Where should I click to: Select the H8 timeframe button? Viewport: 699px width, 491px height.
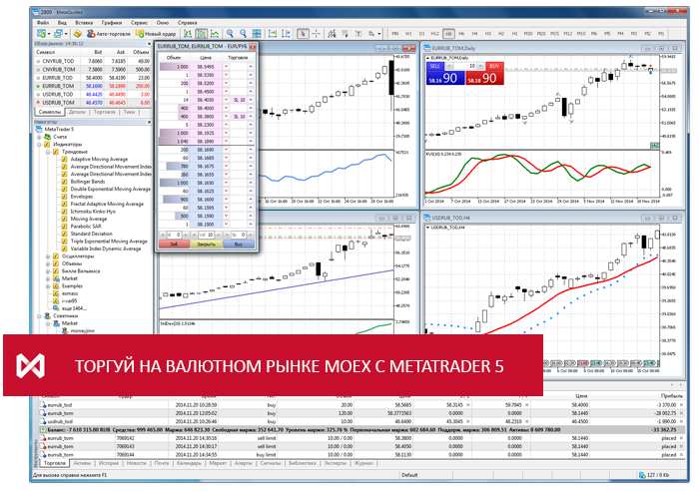[x=448, y=34]
